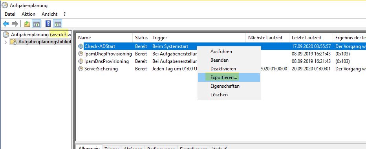Click the 20.09.2020 01:00:01 last run cell

[311, 69]
